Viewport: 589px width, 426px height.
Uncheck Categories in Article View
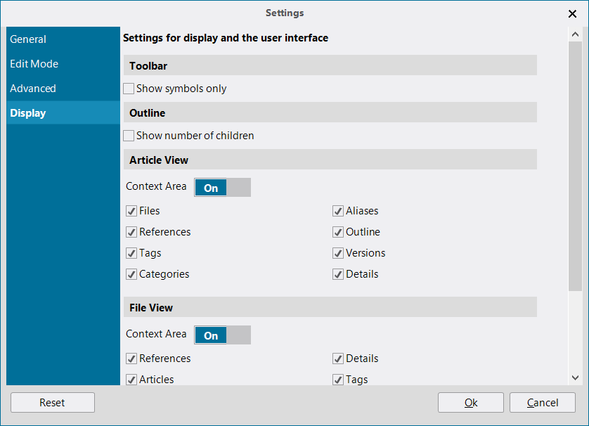coord(131,274)
